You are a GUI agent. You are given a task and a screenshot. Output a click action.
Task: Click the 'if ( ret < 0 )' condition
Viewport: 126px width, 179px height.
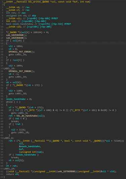(x=18, y=119)
